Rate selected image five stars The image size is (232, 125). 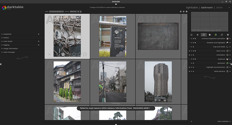click(x=85, y=54)
